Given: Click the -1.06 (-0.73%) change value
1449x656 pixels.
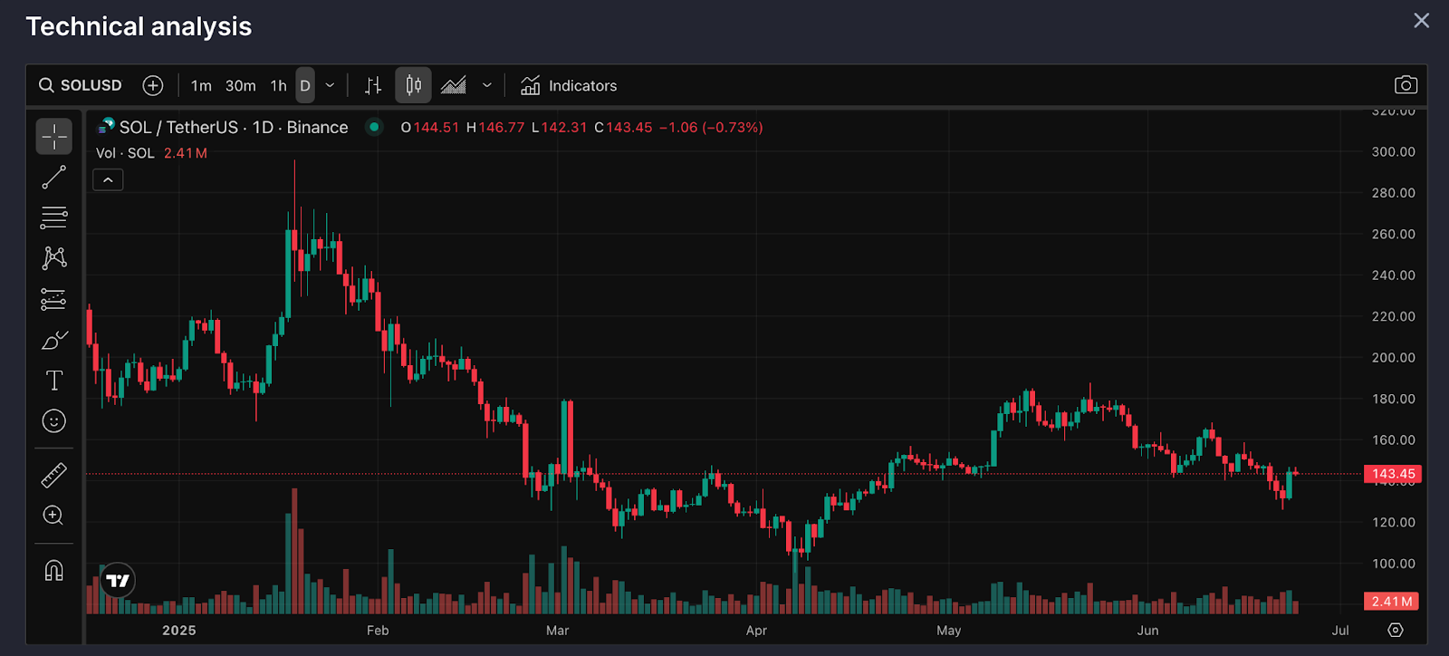Looking at the screenshot, I should (x=711, y=128).
